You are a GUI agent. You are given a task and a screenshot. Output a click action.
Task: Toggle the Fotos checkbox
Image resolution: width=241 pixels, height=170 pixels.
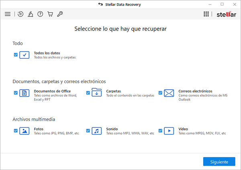tap(16, 131)
